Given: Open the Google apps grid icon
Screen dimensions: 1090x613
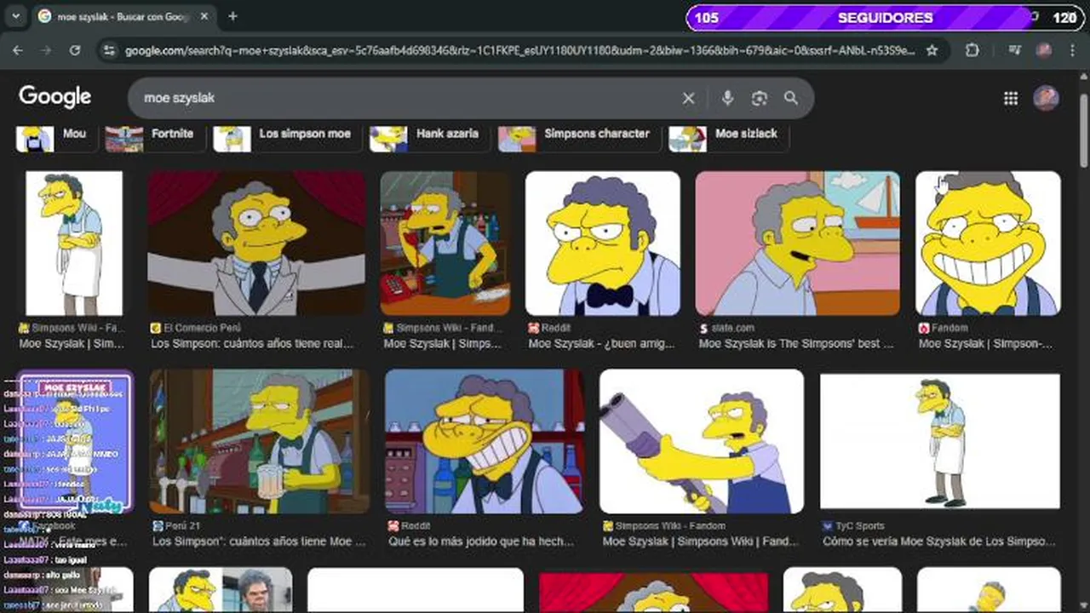Looking at the screenshot, I should 1011,99.
